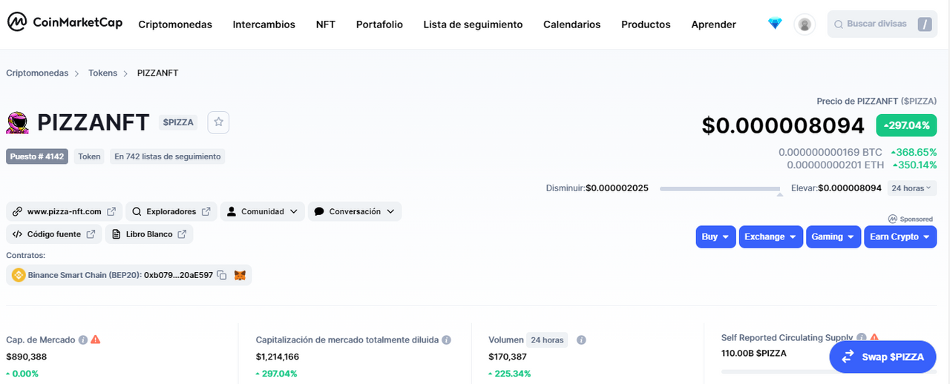
Task: Click Swap $PIZZA button
Action: [882, 357]
